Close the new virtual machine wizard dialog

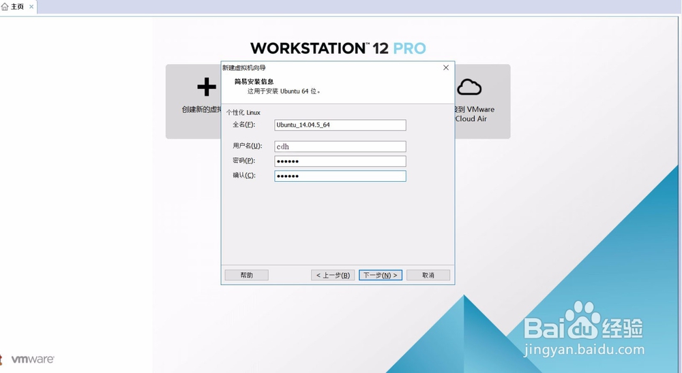(446, 68)
